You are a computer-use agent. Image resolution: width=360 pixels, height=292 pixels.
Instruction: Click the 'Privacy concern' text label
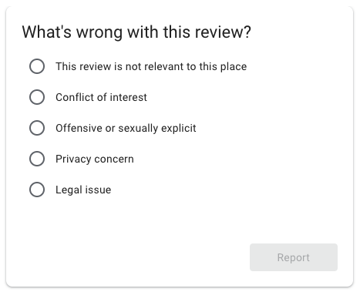[x=95, y=159]
